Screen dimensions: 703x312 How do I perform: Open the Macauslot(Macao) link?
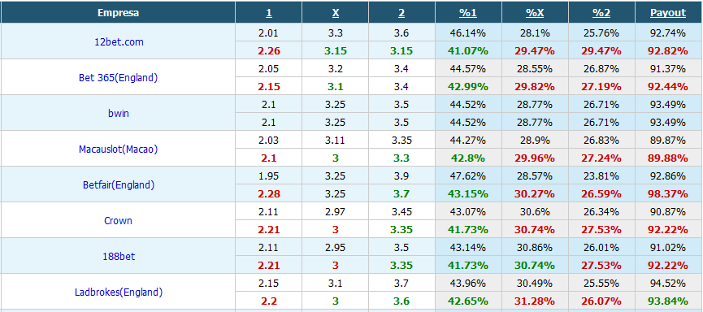118,149
